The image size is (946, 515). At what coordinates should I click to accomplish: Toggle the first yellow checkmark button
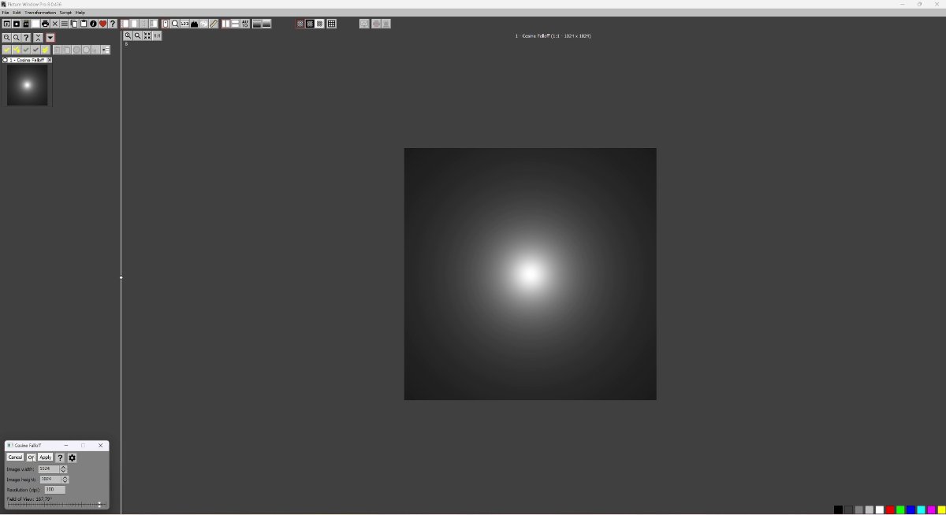pos(7,50)
